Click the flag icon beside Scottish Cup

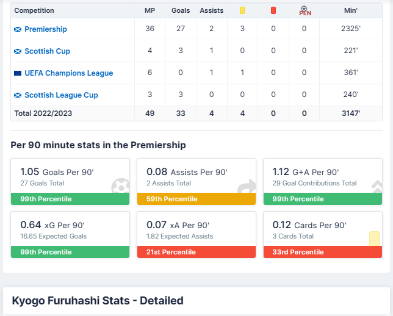coord(18,51)
